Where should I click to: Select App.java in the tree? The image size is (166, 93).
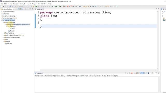(13, 27)
